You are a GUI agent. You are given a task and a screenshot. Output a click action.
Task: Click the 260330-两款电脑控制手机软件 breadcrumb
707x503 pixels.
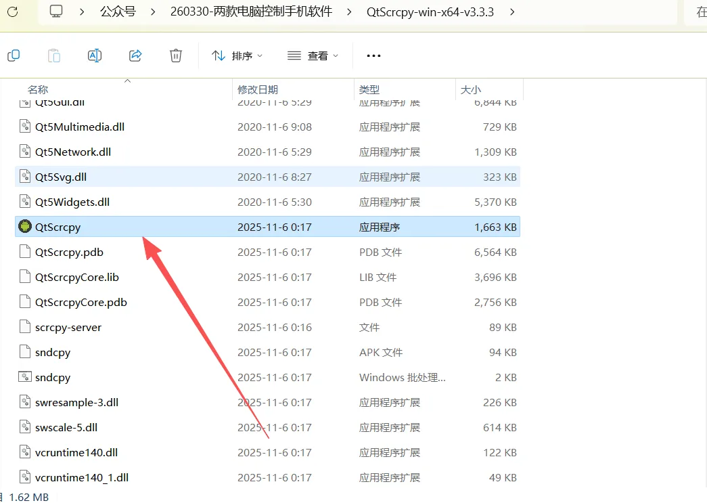tap(251, 12)
